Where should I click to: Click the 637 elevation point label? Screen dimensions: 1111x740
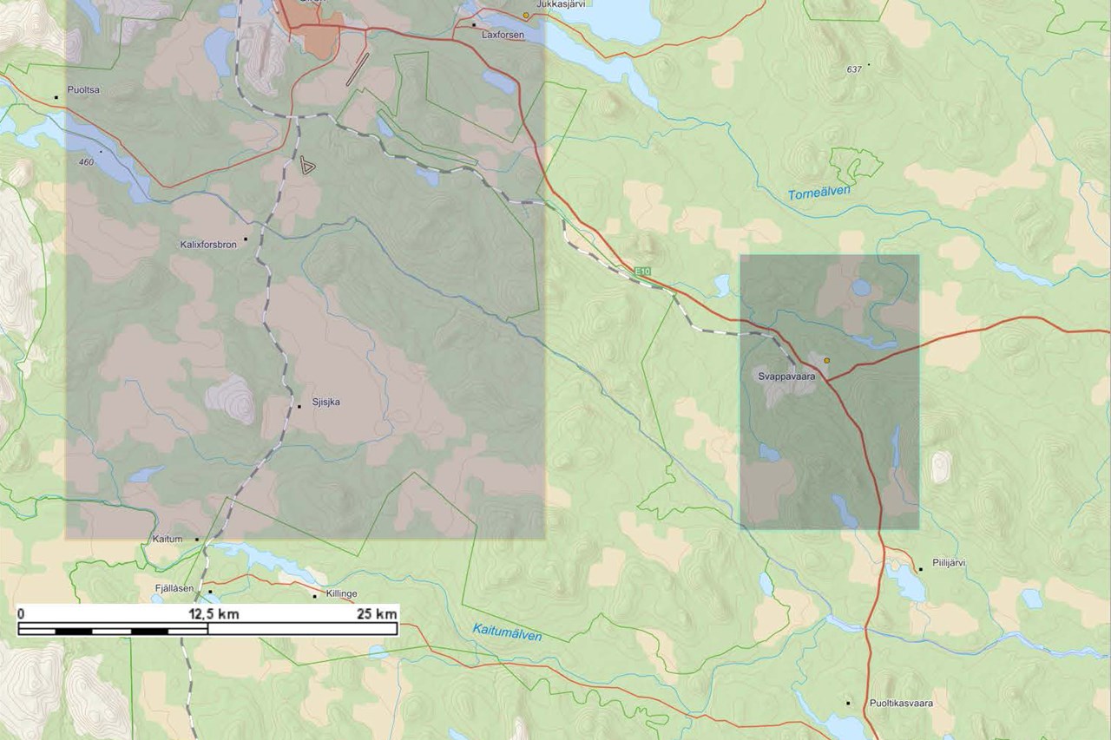[x=854, y=69]
